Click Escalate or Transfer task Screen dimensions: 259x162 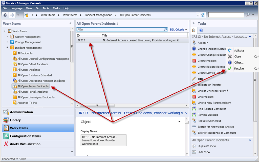click(x=209, y=85)
